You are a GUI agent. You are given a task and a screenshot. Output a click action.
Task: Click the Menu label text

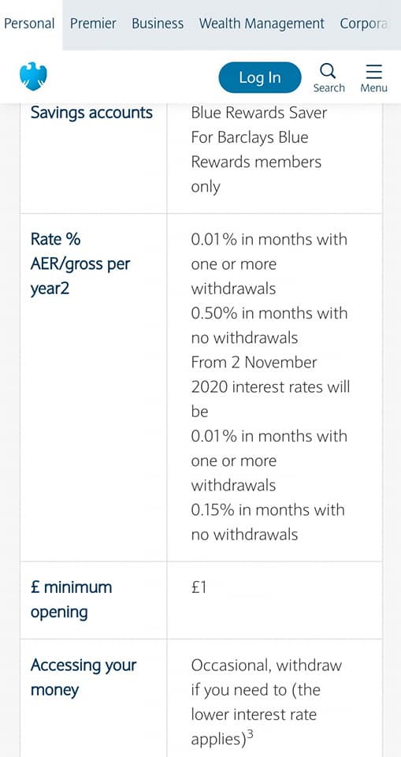pyautogui.click(x=374, y=88)
